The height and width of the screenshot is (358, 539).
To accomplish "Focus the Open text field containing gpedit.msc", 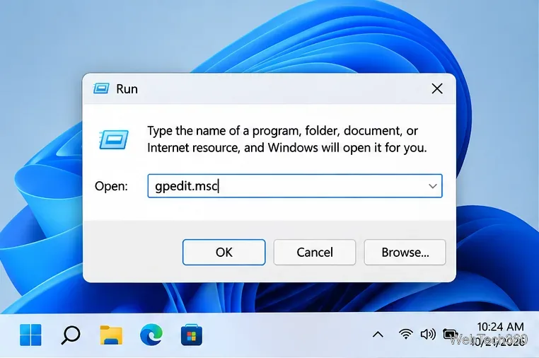I will (x=294, y=186).
